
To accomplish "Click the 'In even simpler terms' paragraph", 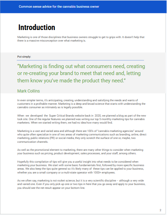I will pos(81,104).
